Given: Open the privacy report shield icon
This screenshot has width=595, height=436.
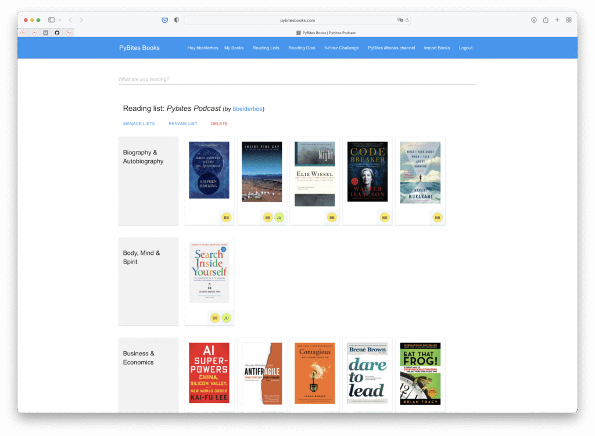Looking at the screenshot, I should [177, 20].
